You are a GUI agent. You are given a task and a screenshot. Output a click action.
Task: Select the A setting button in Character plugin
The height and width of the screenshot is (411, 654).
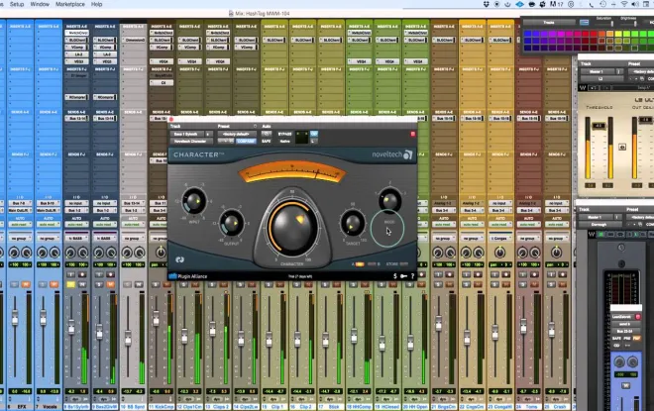359,264
